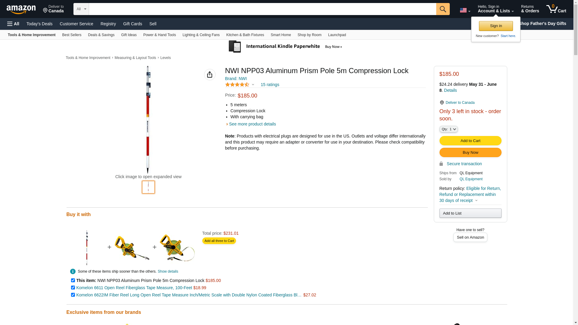Click the Add to Cart button

[x=470, y=141]
